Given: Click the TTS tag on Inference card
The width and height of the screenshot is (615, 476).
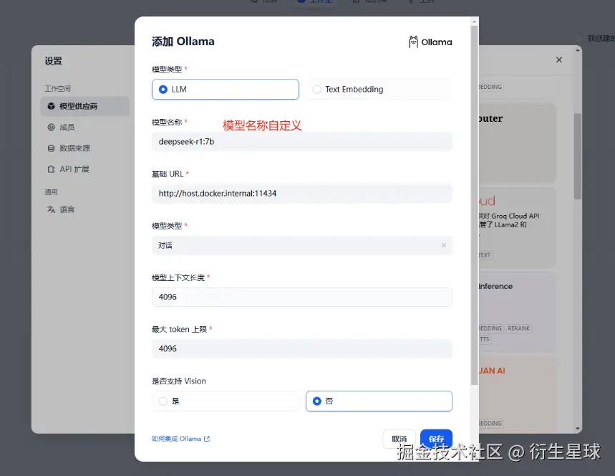Looking at the screenshot, I should click(x=485, y=339).
